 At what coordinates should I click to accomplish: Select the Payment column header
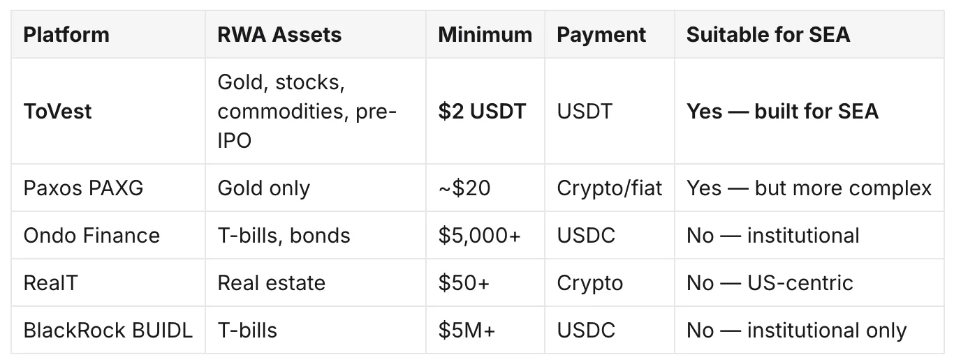coord(602,35)
